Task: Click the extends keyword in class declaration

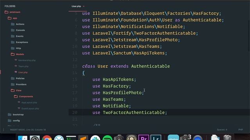Action: click(120, 66)
